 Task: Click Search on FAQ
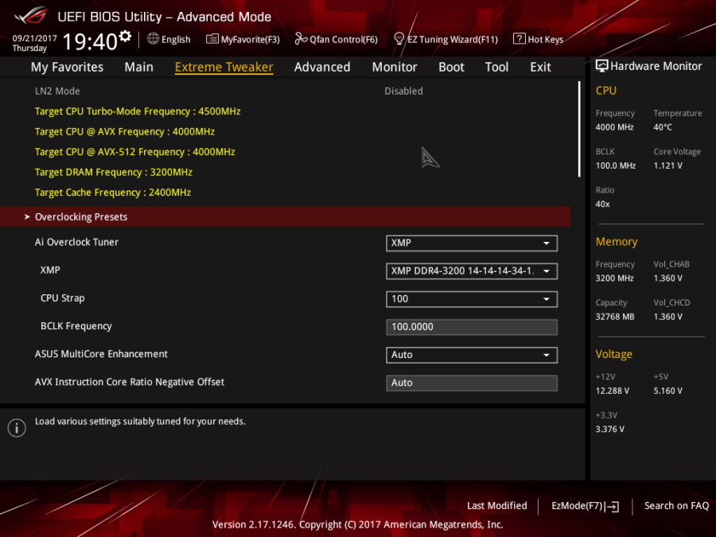point(676,505)
